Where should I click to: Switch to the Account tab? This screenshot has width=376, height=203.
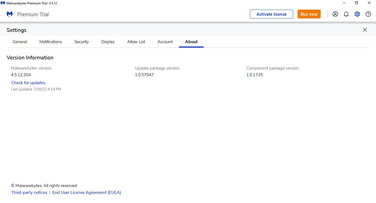(165, 42)
